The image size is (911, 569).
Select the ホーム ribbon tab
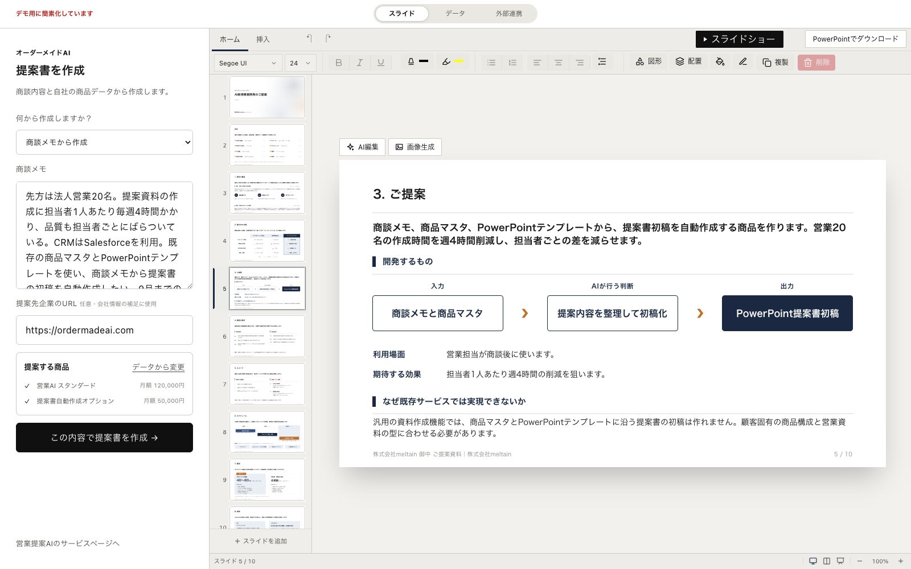tap(230, 39)
